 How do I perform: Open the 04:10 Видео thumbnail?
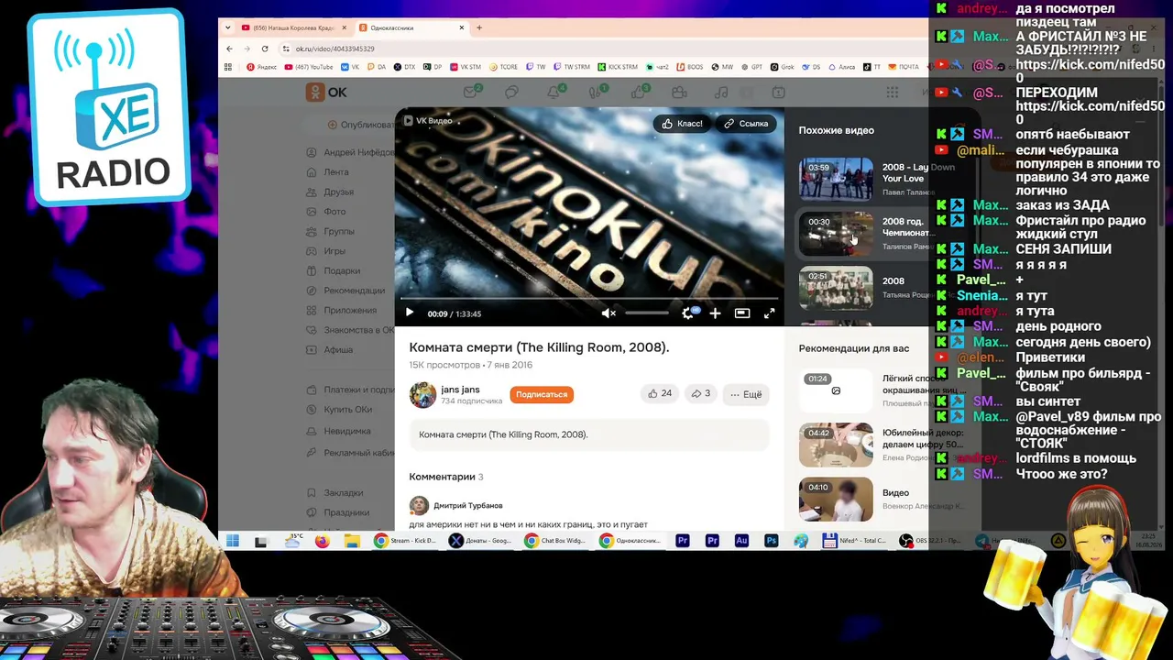tap(836, 499)
